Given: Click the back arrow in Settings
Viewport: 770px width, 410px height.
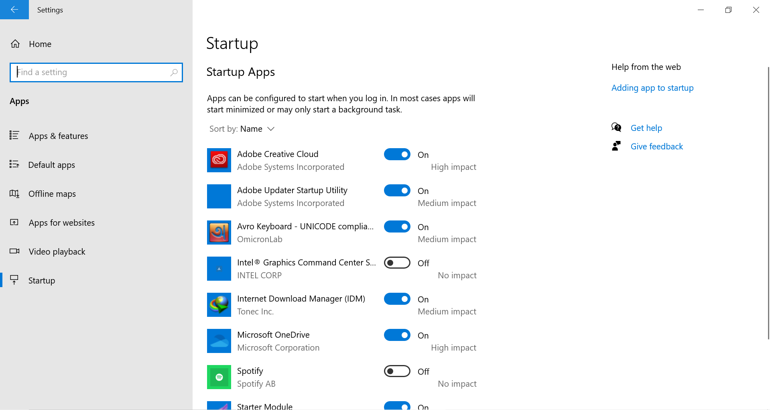Looking at the screenshot, I should pos(14,10).
